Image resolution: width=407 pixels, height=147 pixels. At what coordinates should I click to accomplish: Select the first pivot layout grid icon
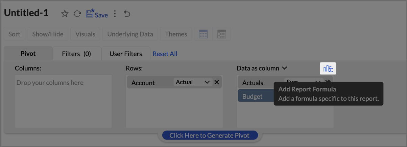(x=203, y=34)
